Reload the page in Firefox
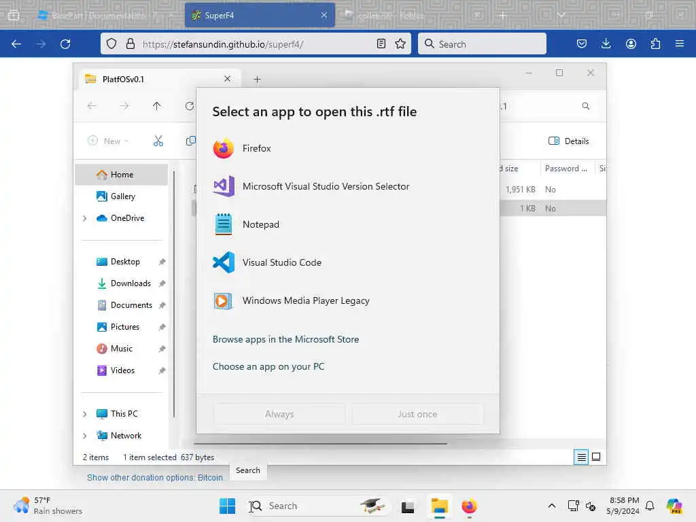Image resolution: width=696 pixels, height=522 pixels. pos(65,44)
